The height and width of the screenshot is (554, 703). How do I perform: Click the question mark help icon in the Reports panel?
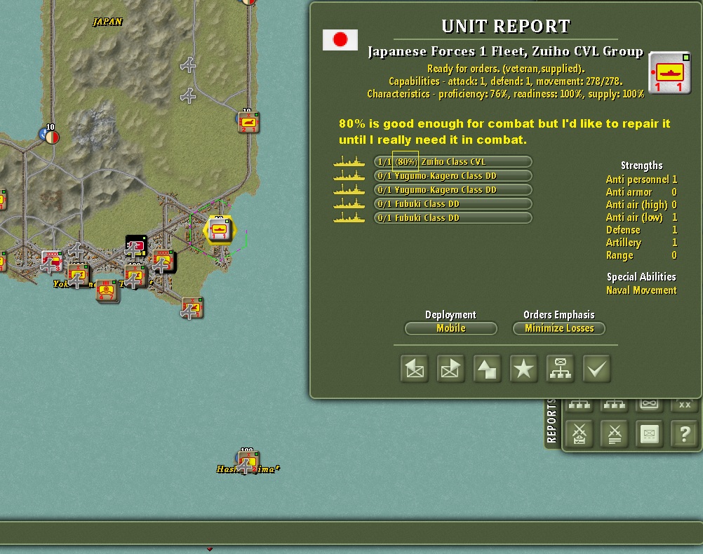(684, 433)
